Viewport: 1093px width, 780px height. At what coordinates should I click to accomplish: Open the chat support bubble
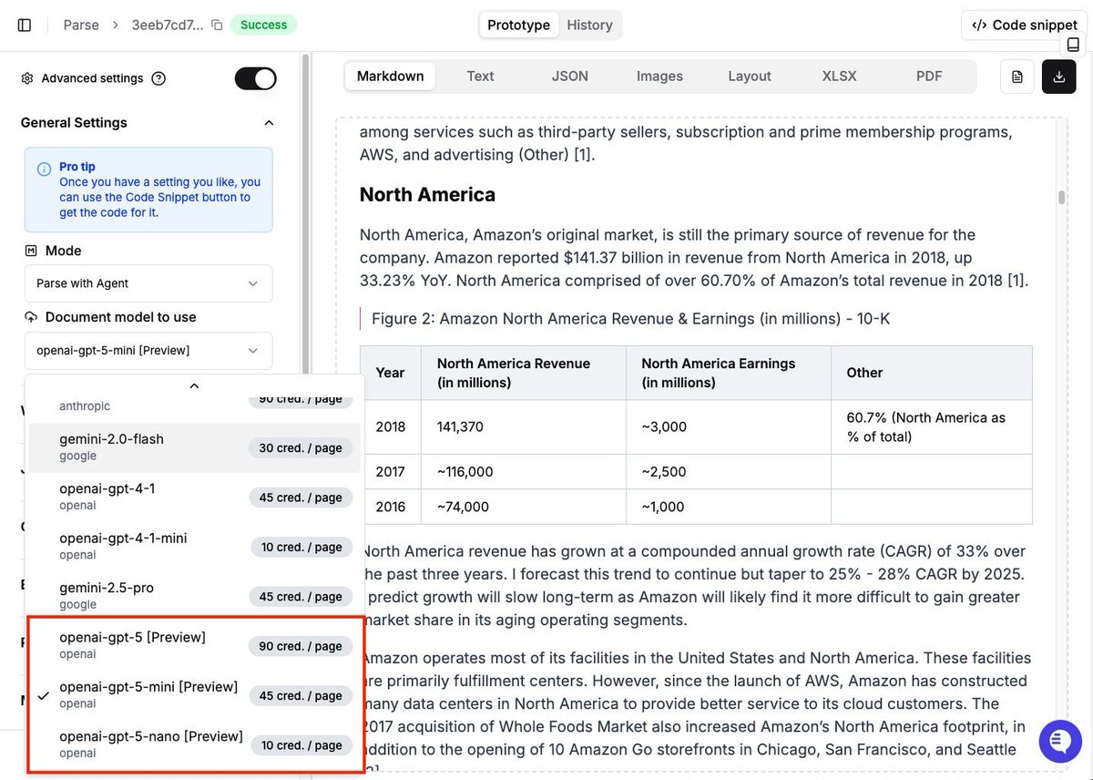pos(1059,740)
